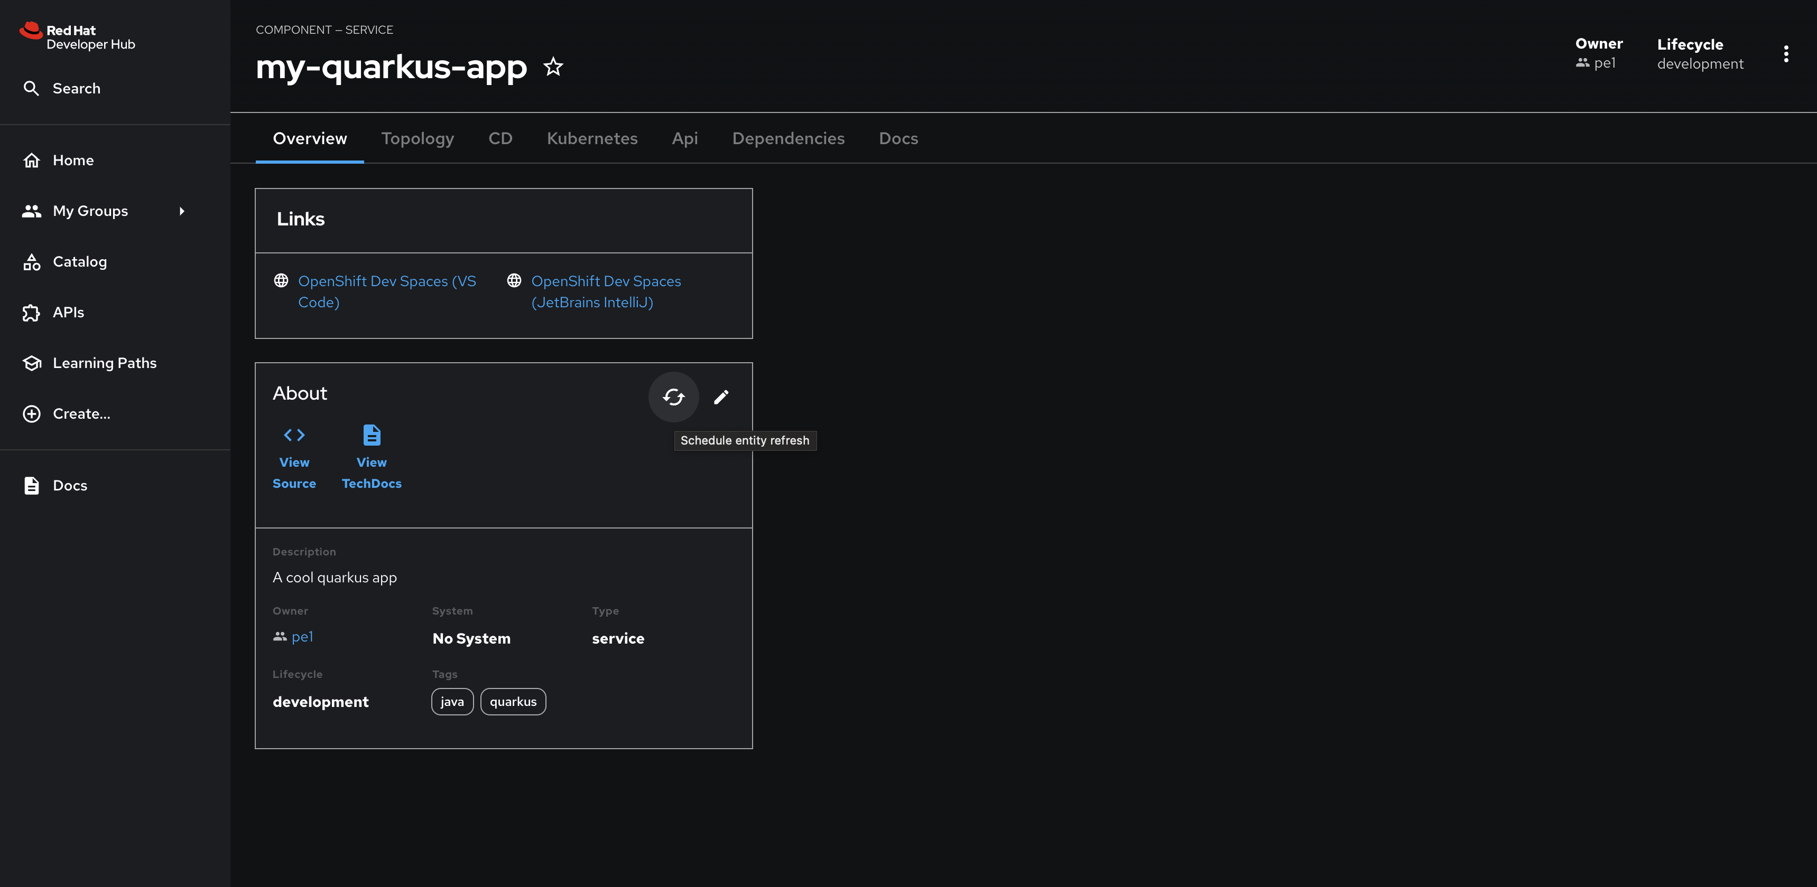Screen dimensions: 1817x887
Task: Favorite my-quarkus-app with the star icon
Action: point(553,67)
